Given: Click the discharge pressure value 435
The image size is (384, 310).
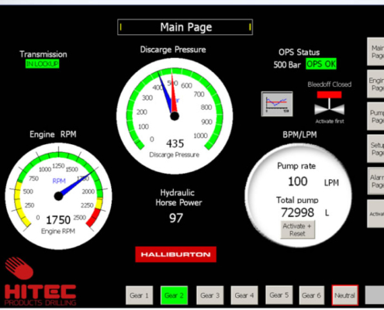Looking at the screenshot, I should (x=175, y=143).
